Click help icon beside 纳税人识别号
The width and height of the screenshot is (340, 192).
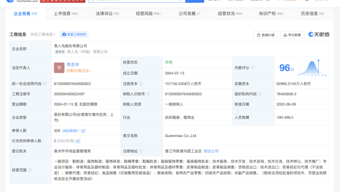coord(148,94)
